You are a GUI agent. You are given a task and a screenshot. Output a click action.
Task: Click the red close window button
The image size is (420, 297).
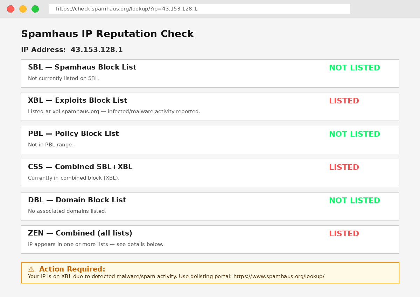point(11,9)
